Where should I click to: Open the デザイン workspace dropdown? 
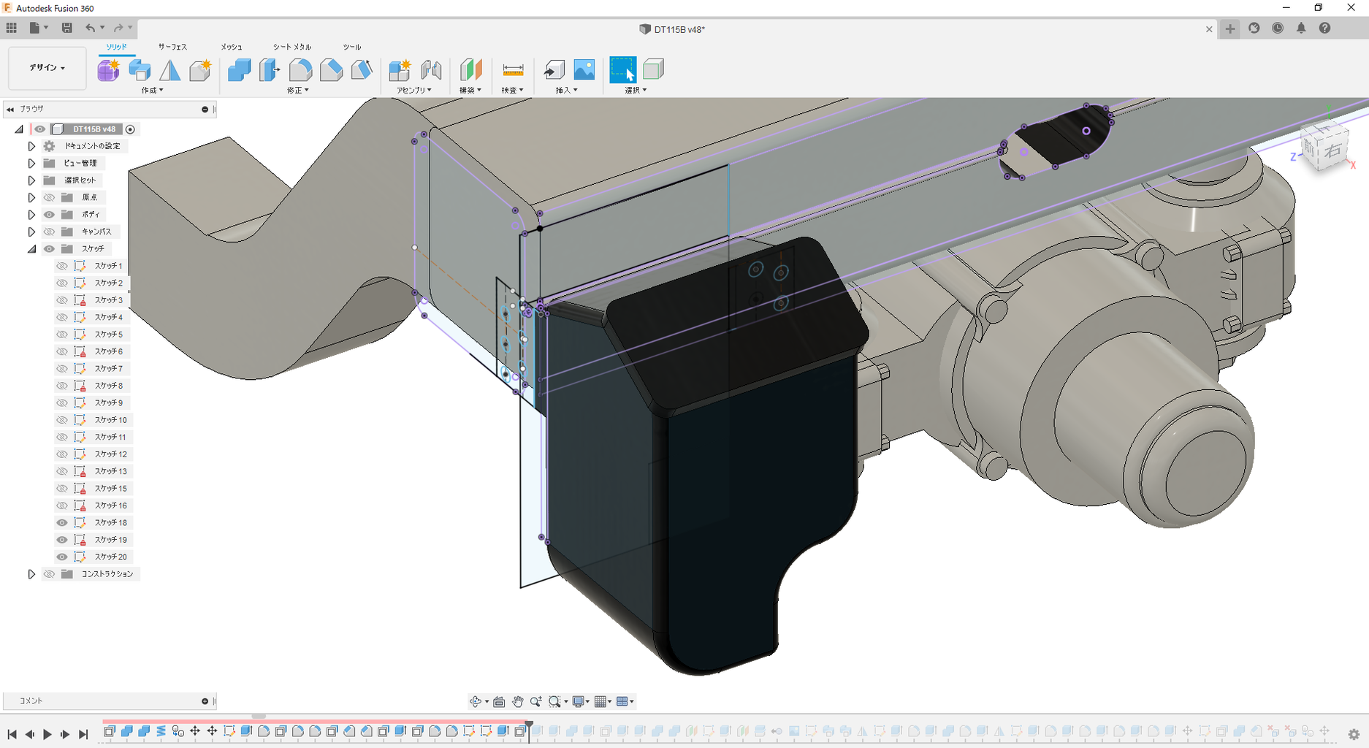pos(47,68)
